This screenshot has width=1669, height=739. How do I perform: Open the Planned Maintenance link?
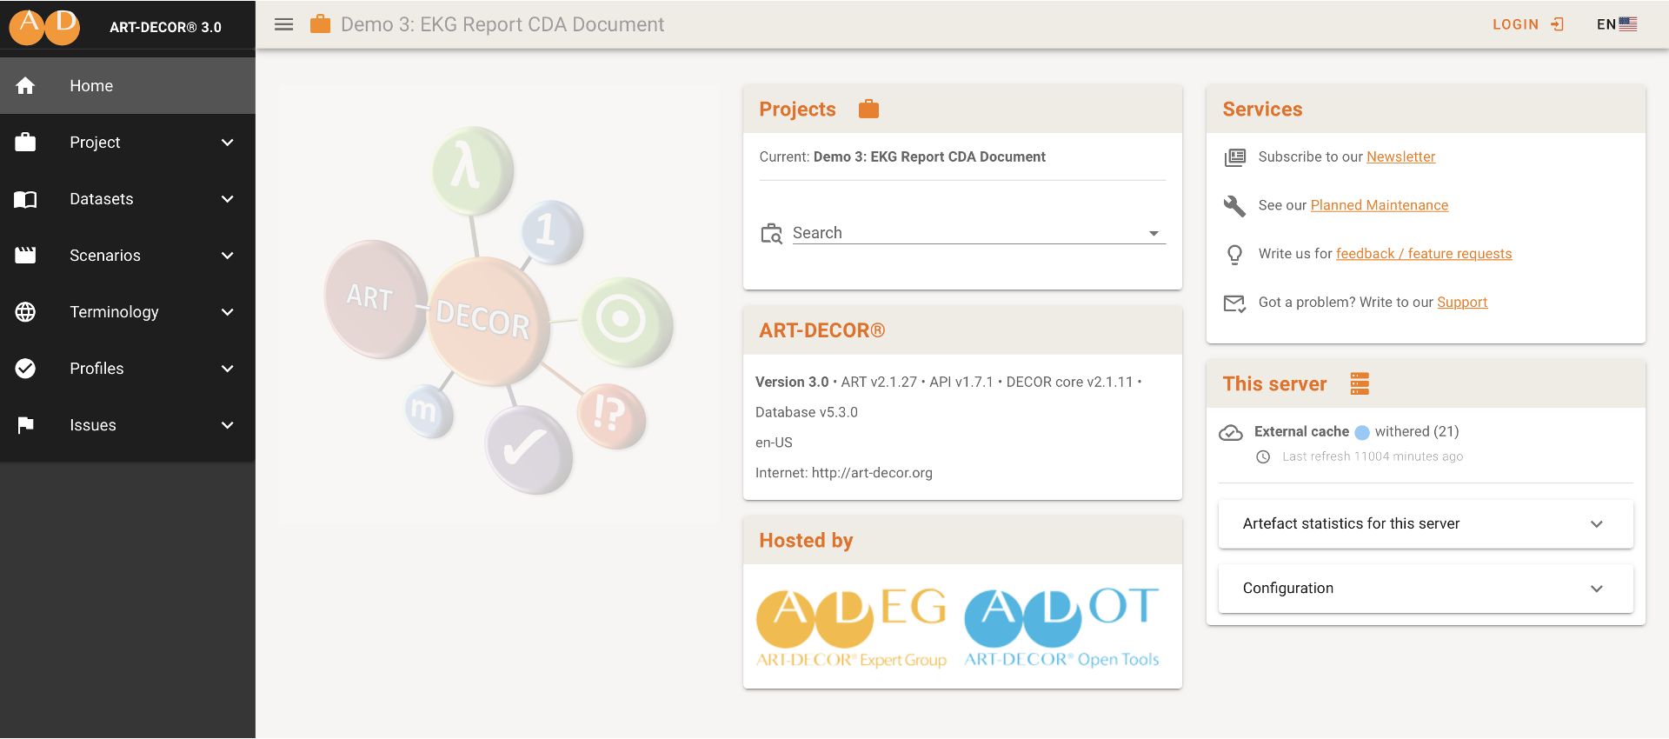pos(1379,205)
